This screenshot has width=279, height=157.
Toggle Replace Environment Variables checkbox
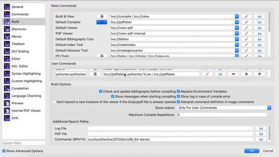178,91
